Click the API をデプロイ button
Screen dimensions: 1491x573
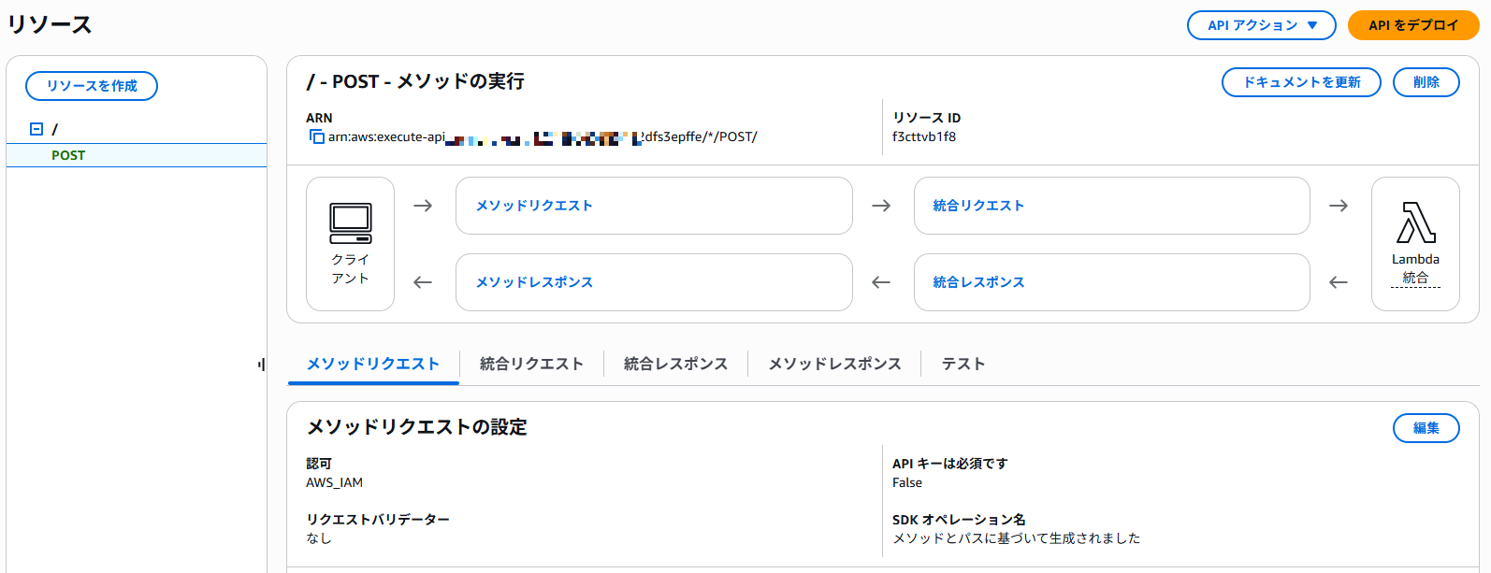[1413, 25]
